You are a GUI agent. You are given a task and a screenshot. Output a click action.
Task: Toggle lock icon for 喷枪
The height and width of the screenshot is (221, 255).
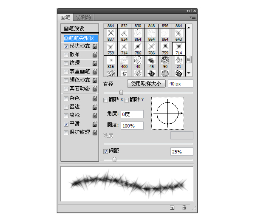coord(95,116)
